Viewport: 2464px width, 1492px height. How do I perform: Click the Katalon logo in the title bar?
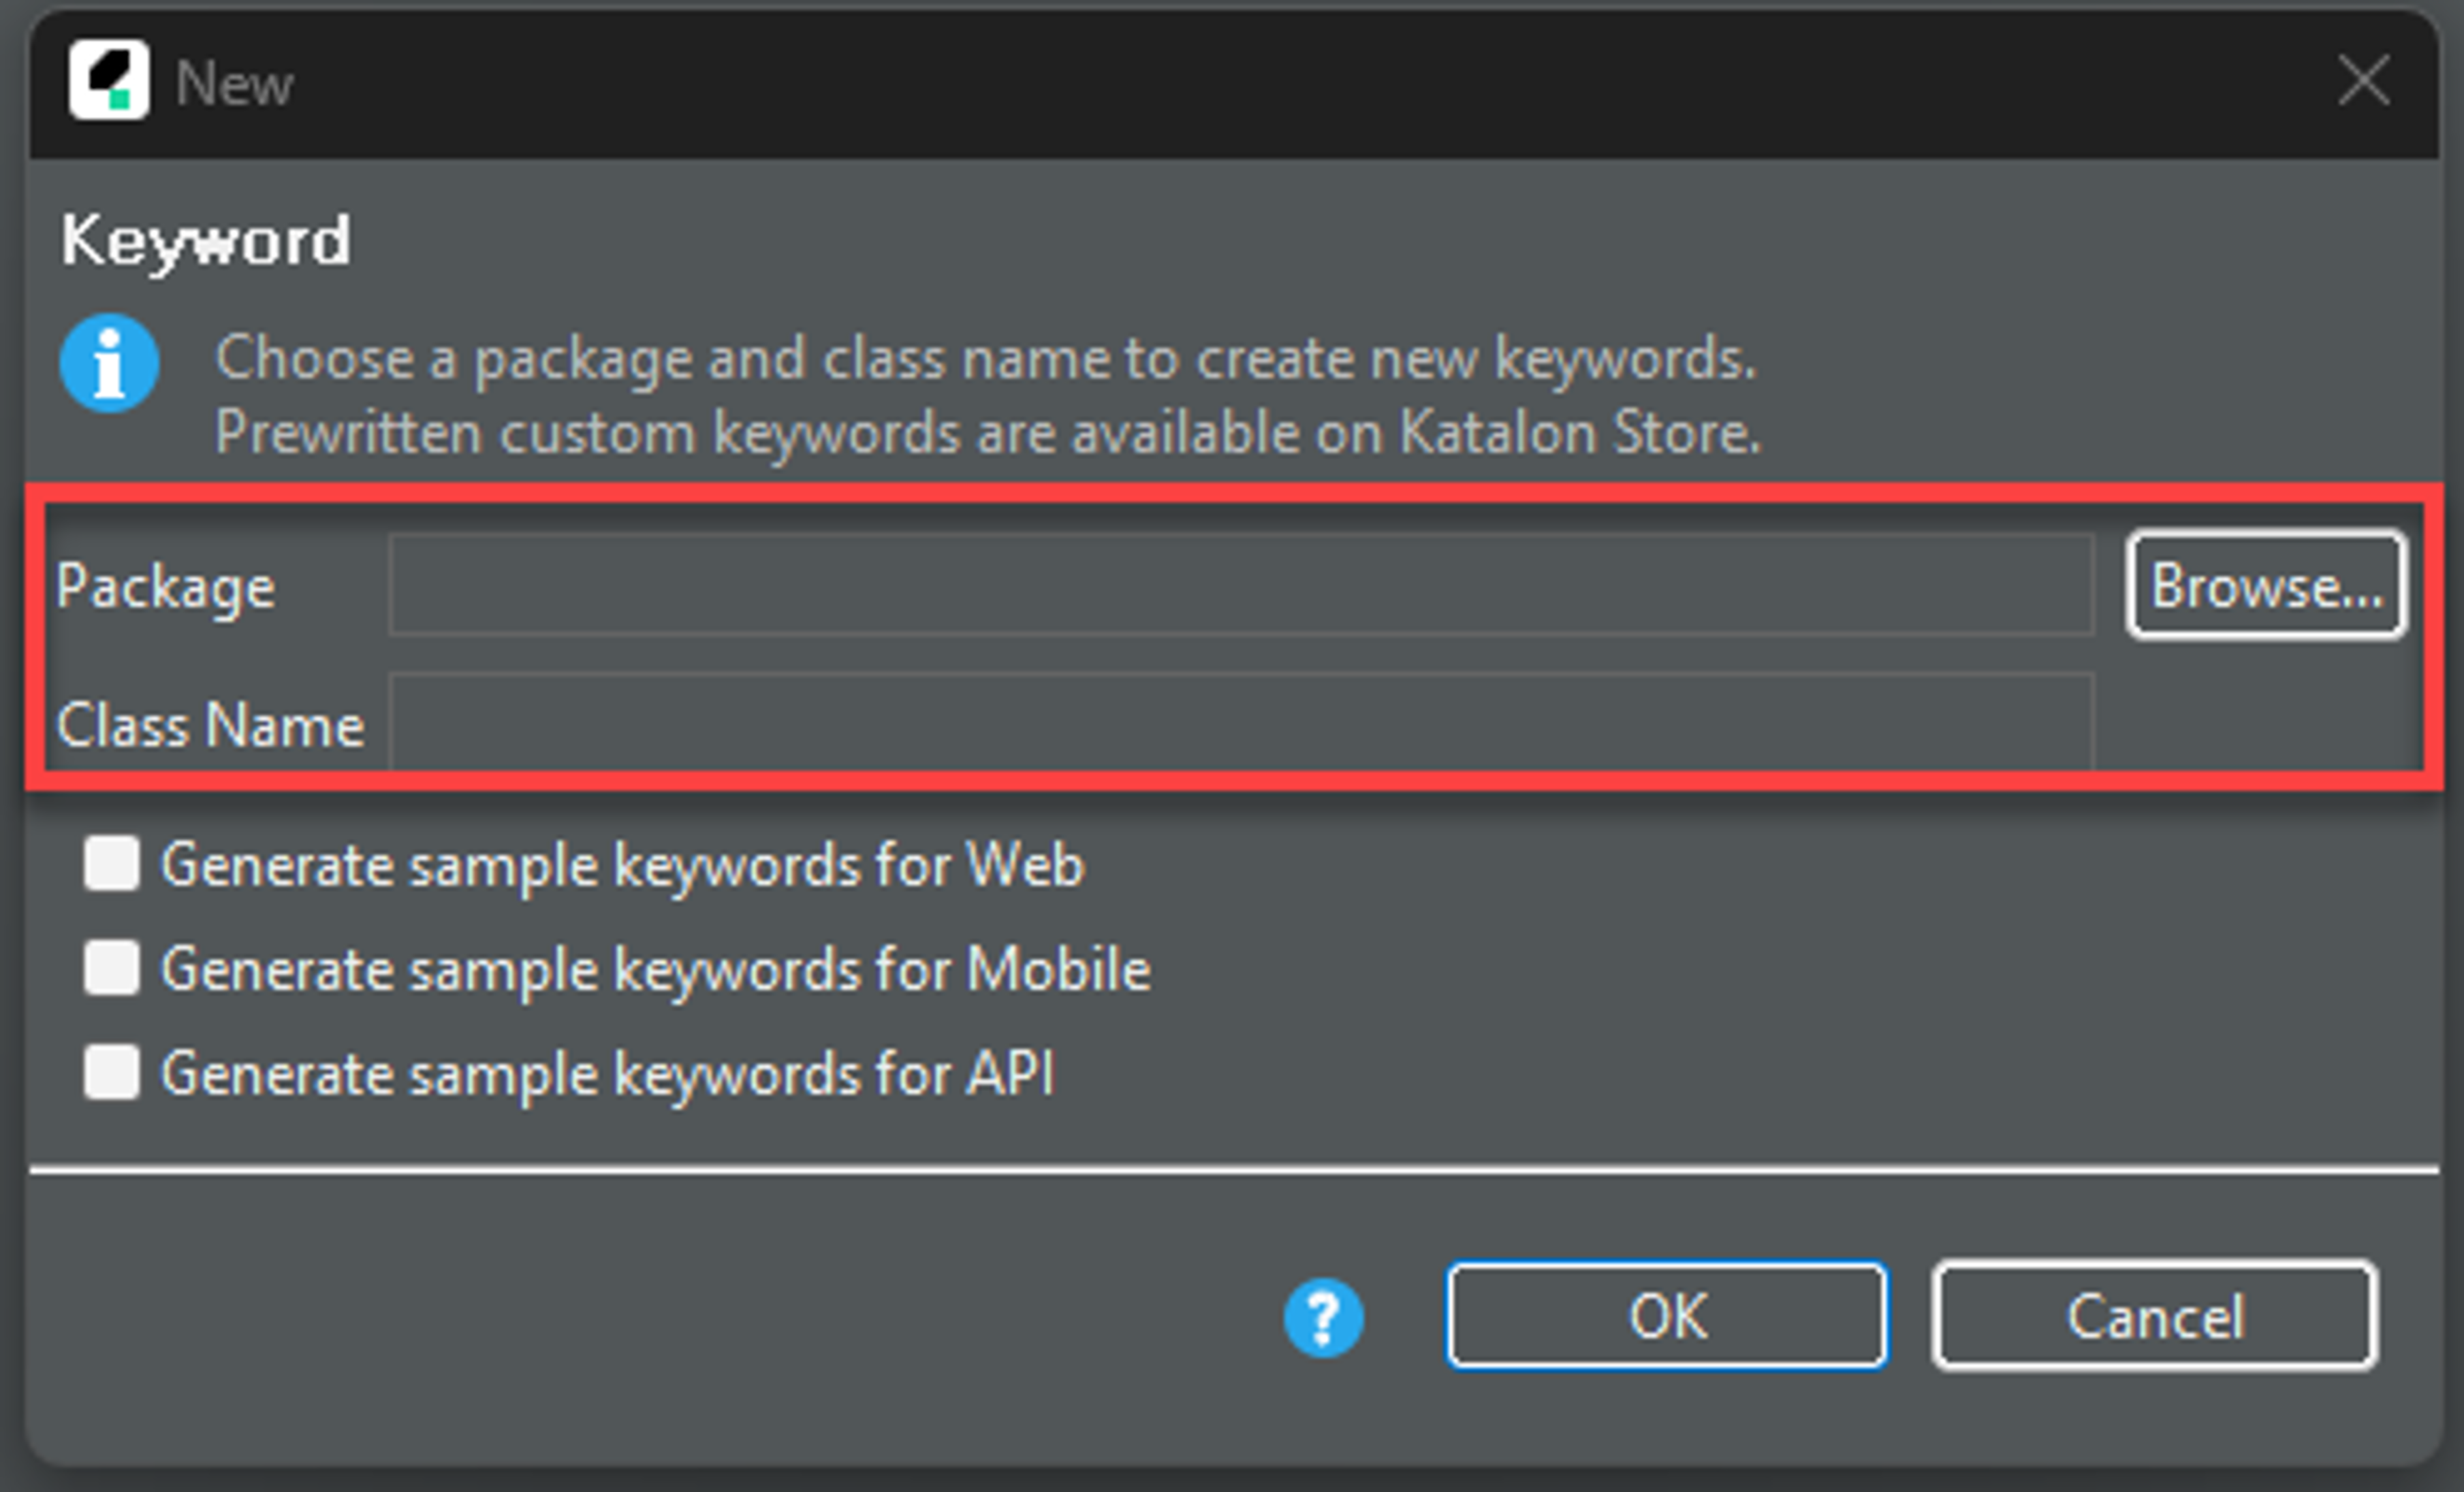(109, 80)
